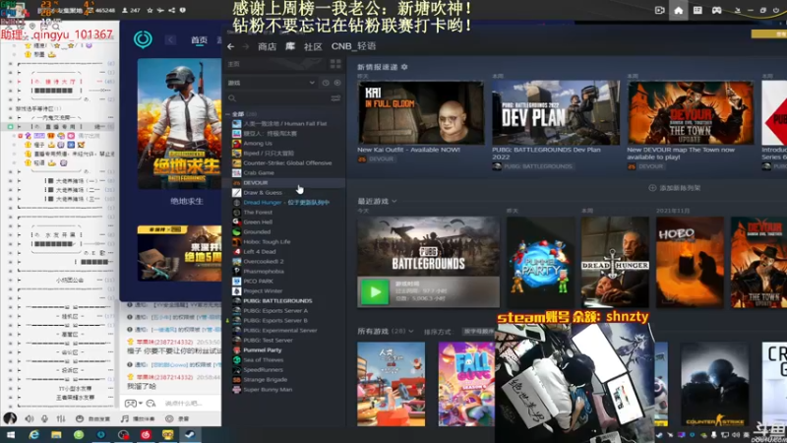Open the 社区 community tab
Image resolution: width=787 pixels, height=443 pixels.
pos(313,46)
